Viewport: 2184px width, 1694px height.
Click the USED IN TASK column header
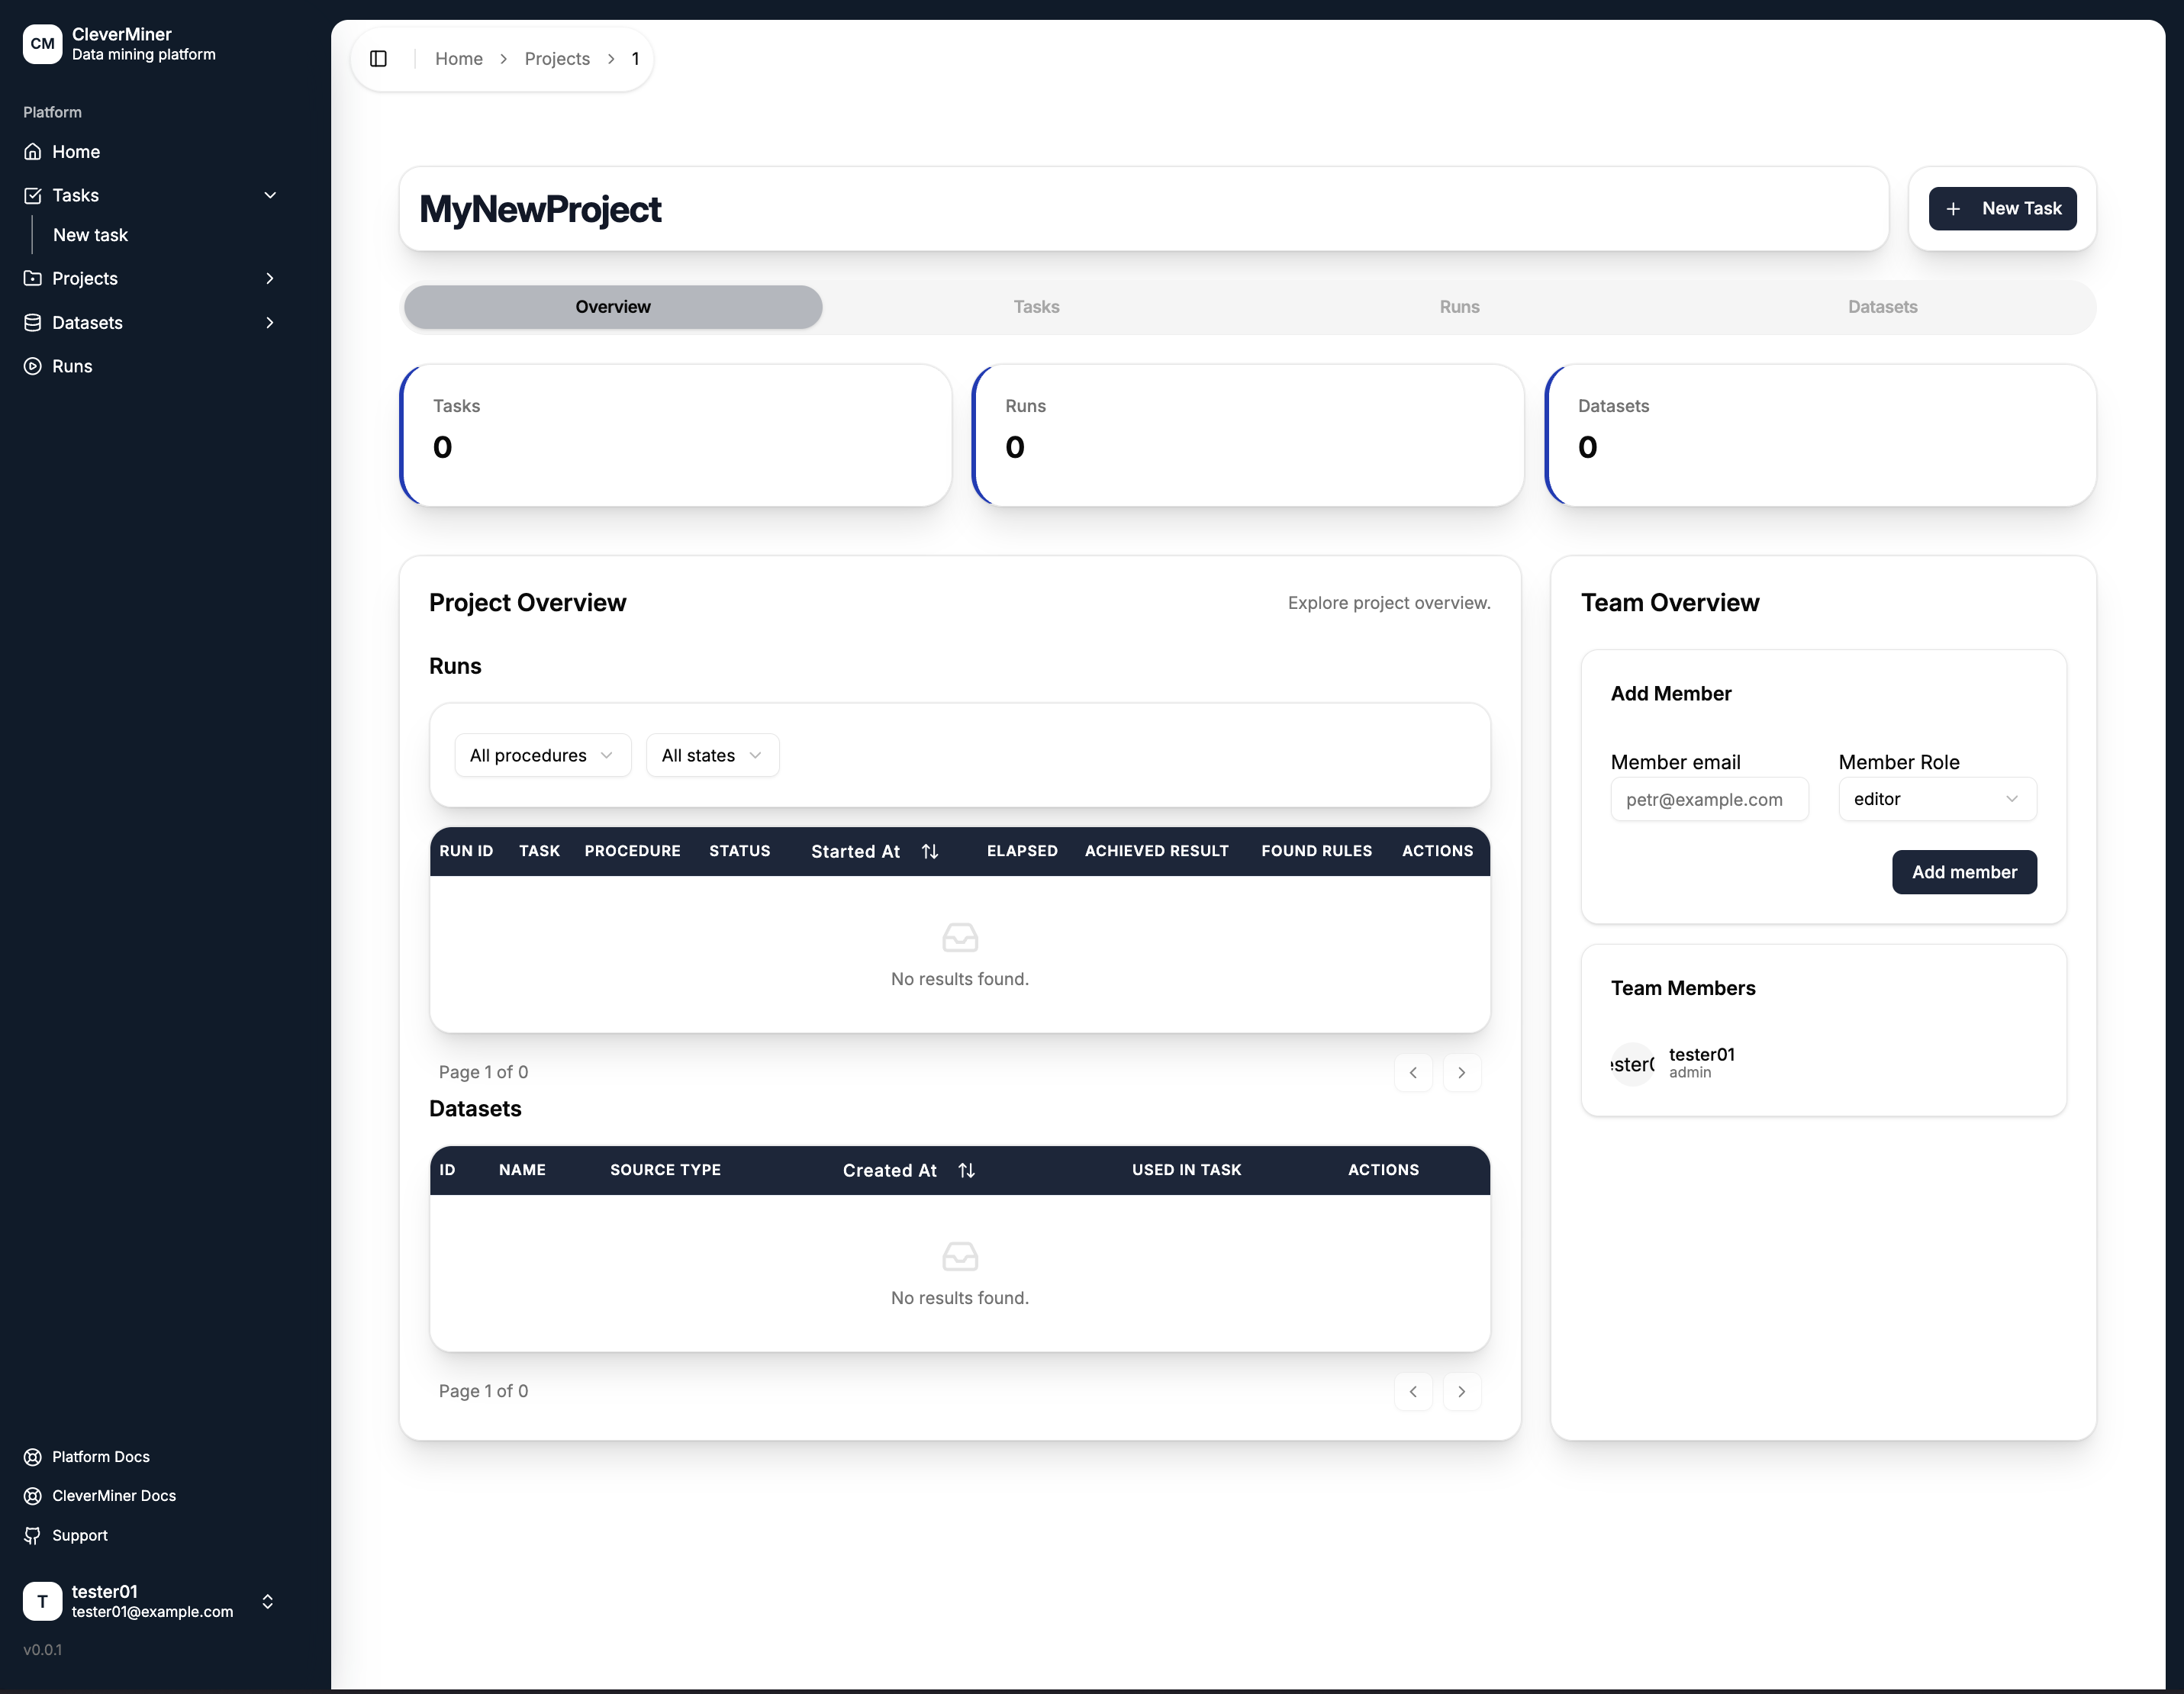[1186, 1170]
